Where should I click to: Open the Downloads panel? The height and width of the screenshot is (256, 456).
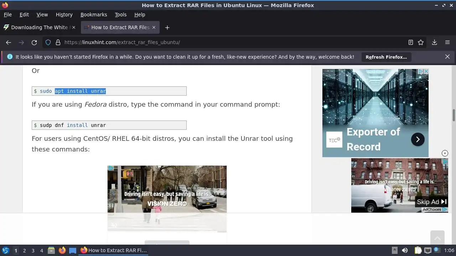point(434,42)
